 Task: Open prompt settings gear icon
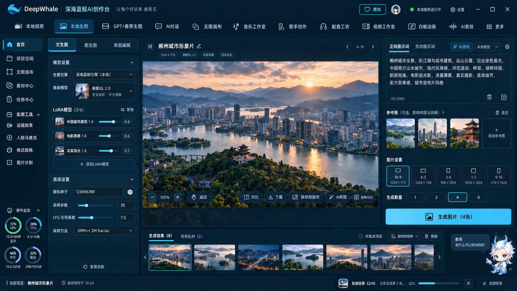pyautogui.click(x=507, y=47)
